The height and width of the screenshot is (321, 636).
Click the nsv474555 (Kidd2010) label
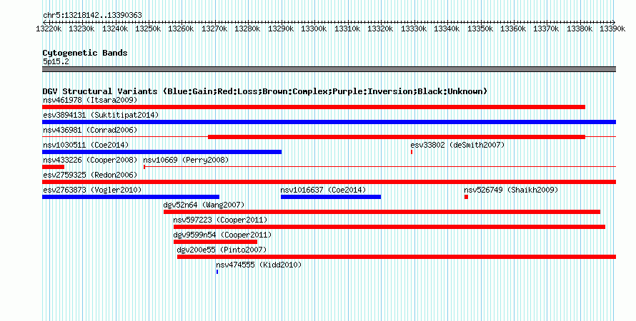click(x=259, y=265)
